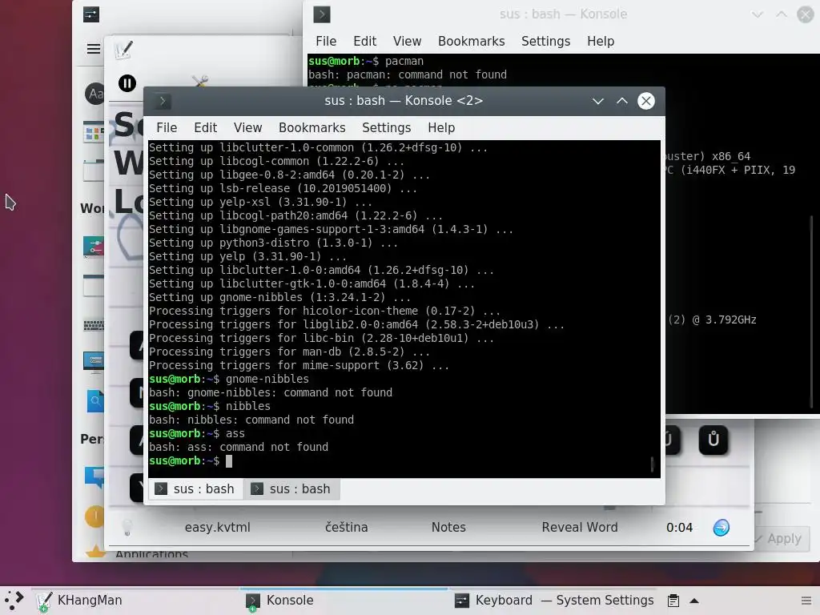Screen dimensions: 820x615
Task: Open Bookmarks menu in background Konsole window
Action: [x=471, y=42]
